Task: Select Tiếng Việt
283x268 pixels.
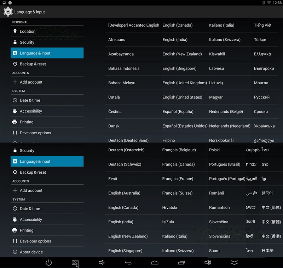Action: (262, 25)
